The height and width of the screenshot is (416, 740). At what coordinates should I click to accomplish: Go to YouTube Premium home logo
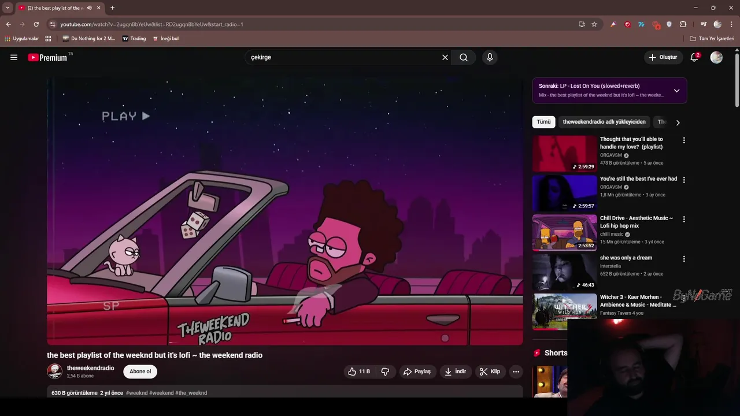[47, 57]
